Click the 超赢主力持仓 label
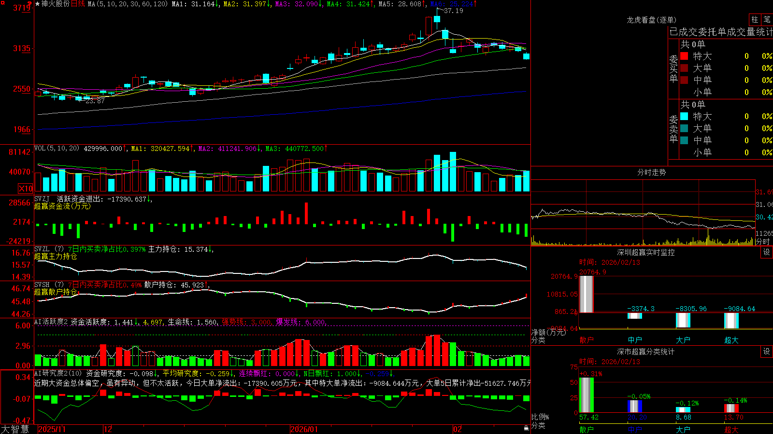This screenshot has width=773, height=434. pyautogui.click(x=56, y=256)
